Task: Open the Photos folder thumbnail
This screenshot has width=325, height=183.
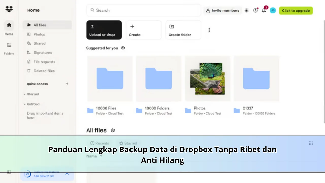Action: [207, 79]
